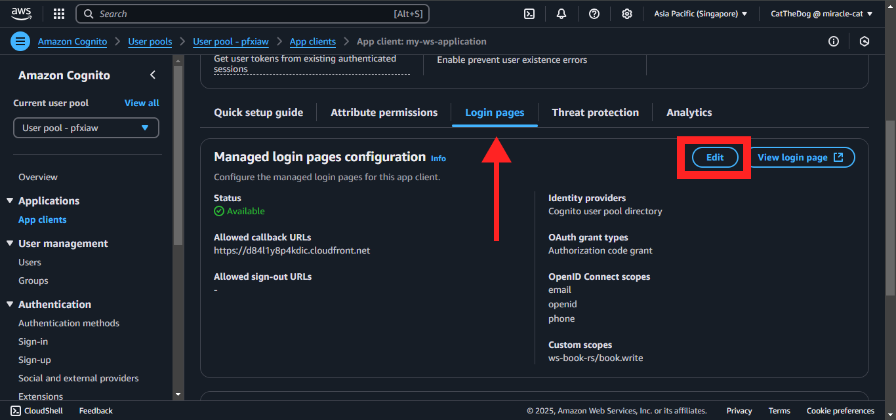
Task: Switch to the Analytics tab
Action: [689, 113]
